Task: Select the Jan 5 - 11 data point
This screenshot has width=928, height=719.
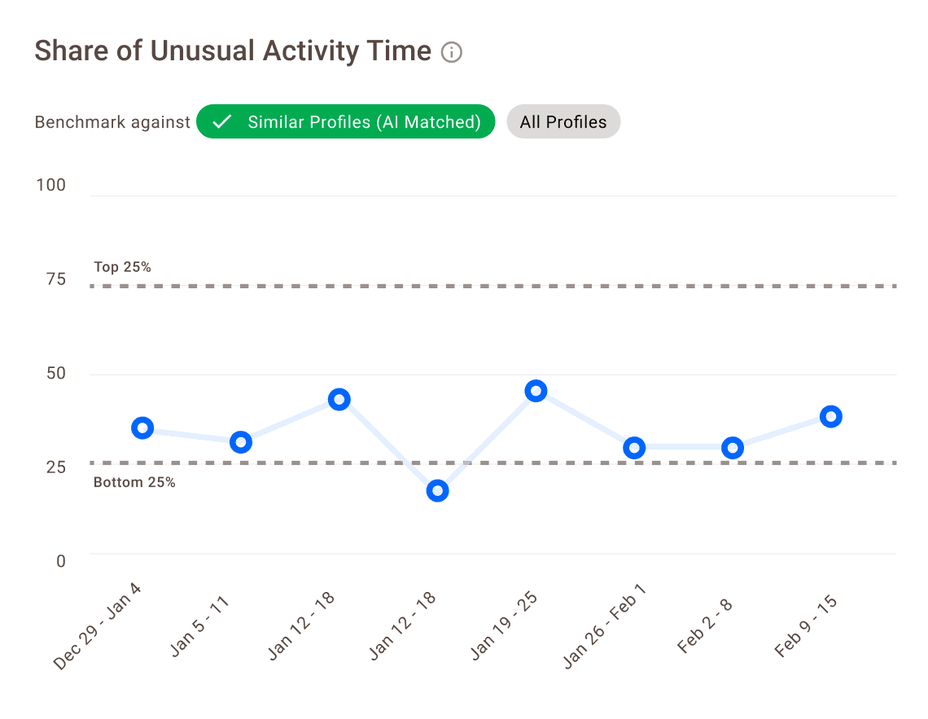Action: pos(240,443)
